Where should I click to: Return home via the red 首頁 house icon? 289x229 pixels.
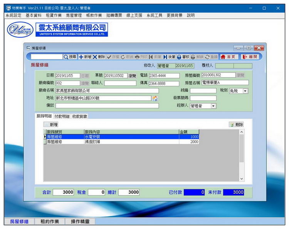pyautogui.click(x=228, y=57)
